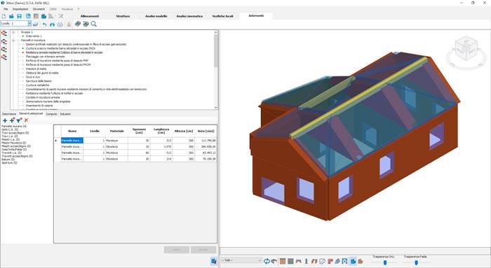Select Travi acciaio/legno (0) in element list

[x=15, y=133]
